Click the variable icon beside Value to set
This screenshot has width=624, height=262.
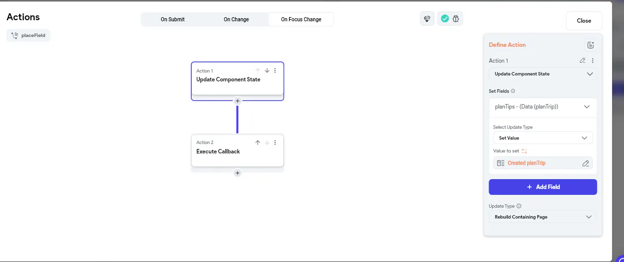tap(525, 151)
